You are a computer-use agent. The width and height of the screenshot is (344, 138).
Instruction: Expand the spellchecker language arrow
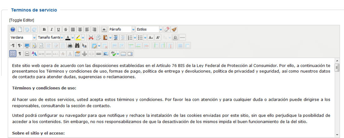pos(118,54)
